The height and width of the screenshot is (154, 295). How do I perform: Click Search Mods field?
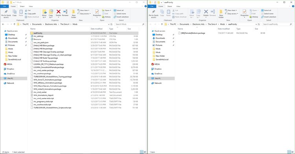(x=130, y=24)
